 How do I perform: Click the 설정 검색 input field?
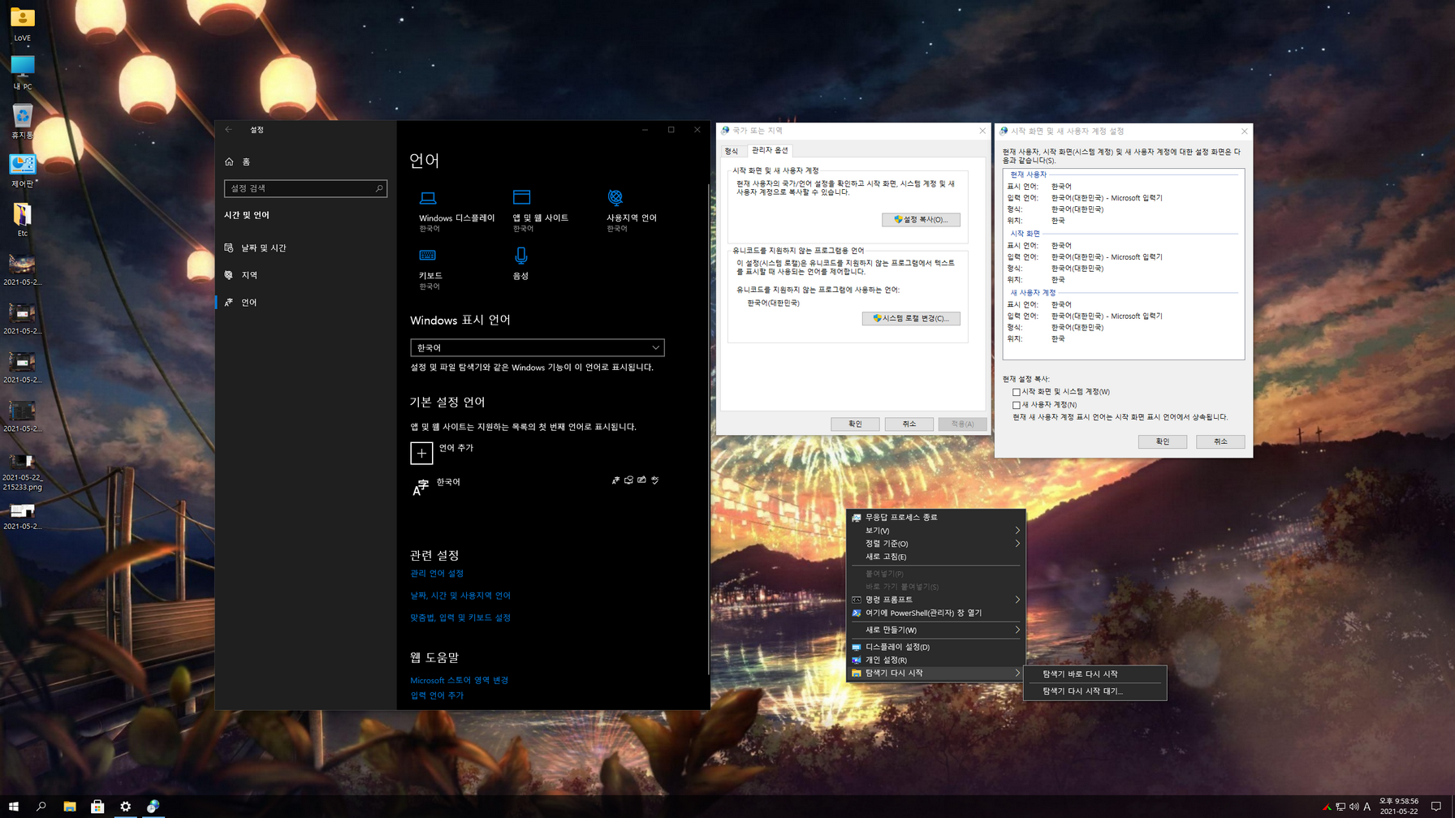pyautogui.click(x=305, y=188)
